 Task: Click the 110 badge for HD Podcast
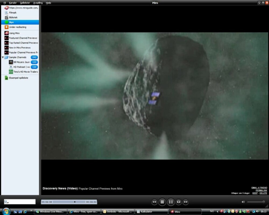point(34,67)
